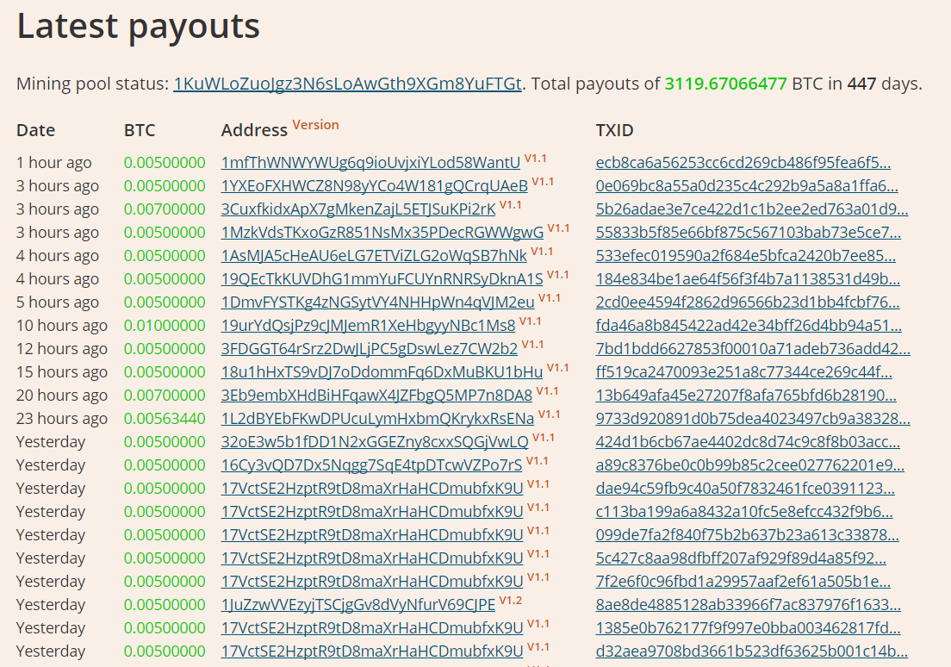Open TXID 0e069bc8a55a0d235c4c292b9a5a8a1ffa6...
951x667 pixels.
[747, 186]
